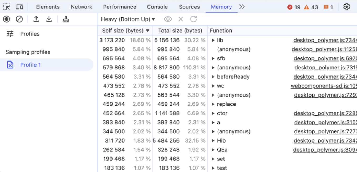This screenshot has width=357, height=172.
Task: Toggle the device toolbar icon
Action: [19, 7]
